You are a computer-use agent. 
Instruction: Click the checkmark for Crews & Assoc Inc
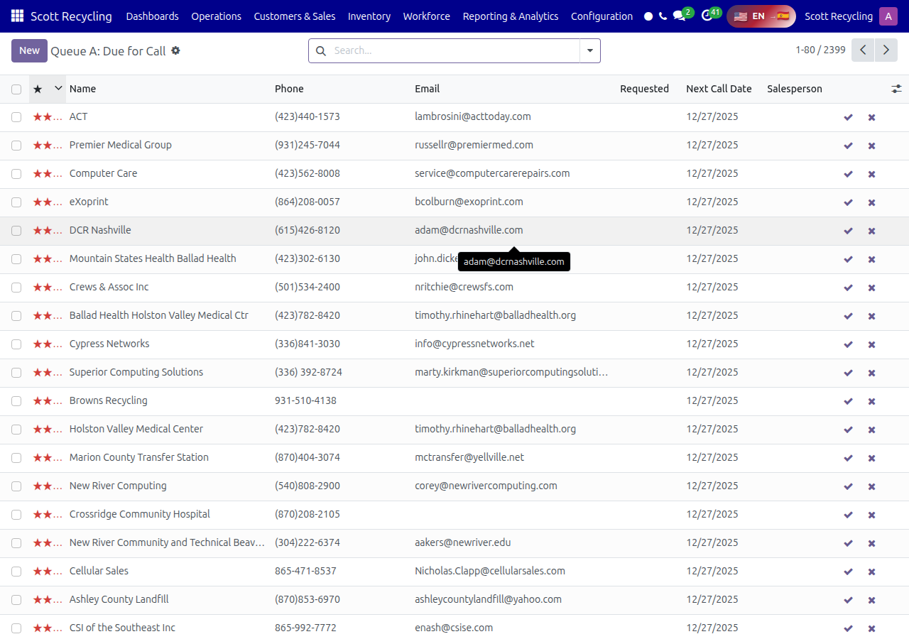coord(848,288)
